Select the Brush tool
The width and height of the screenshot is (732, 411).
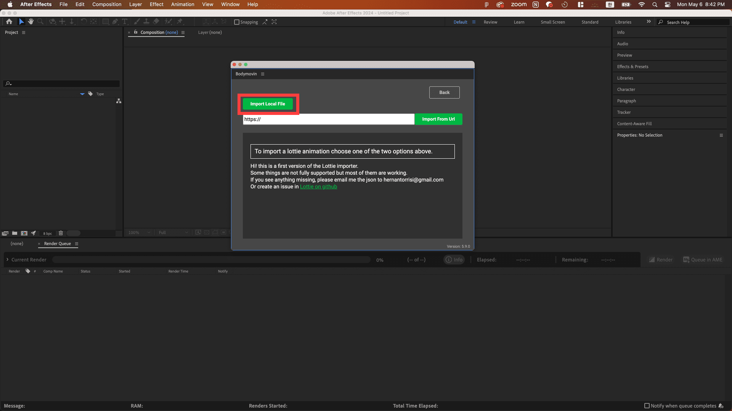136,22
